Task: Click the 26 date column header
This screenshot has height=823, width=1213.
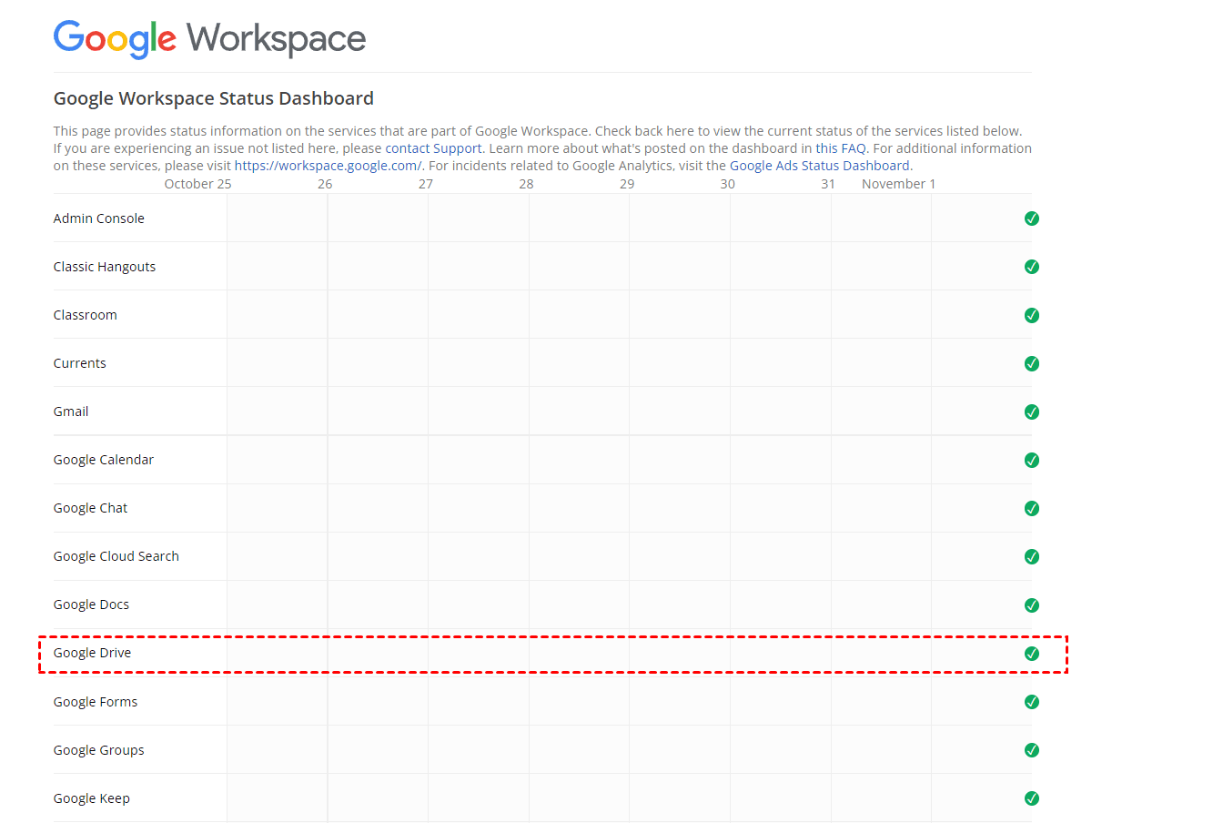Action: (x=325, y=184)
